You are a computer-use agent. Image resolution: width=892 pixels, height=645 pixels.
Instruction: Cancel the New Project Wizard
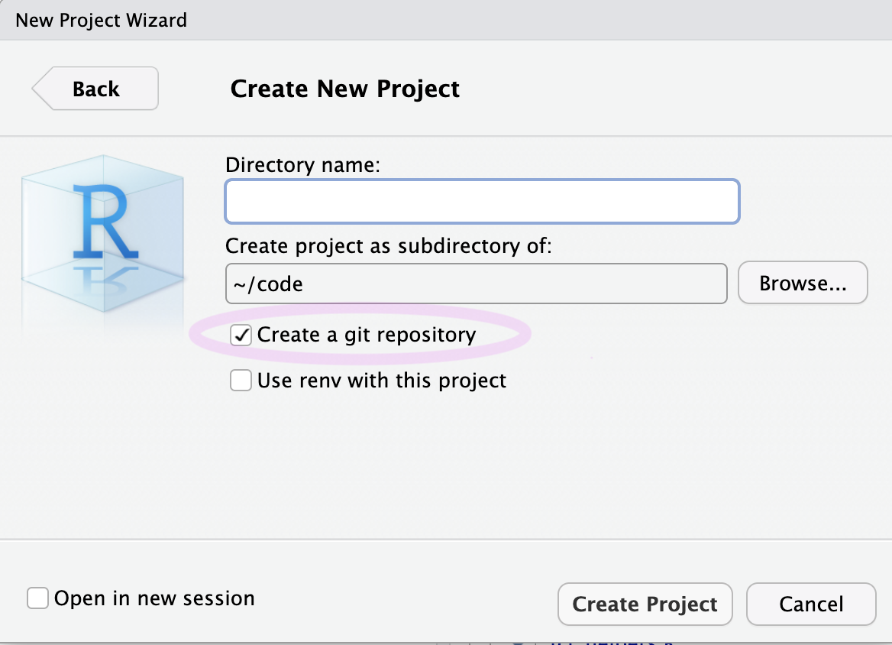(810, 604)
